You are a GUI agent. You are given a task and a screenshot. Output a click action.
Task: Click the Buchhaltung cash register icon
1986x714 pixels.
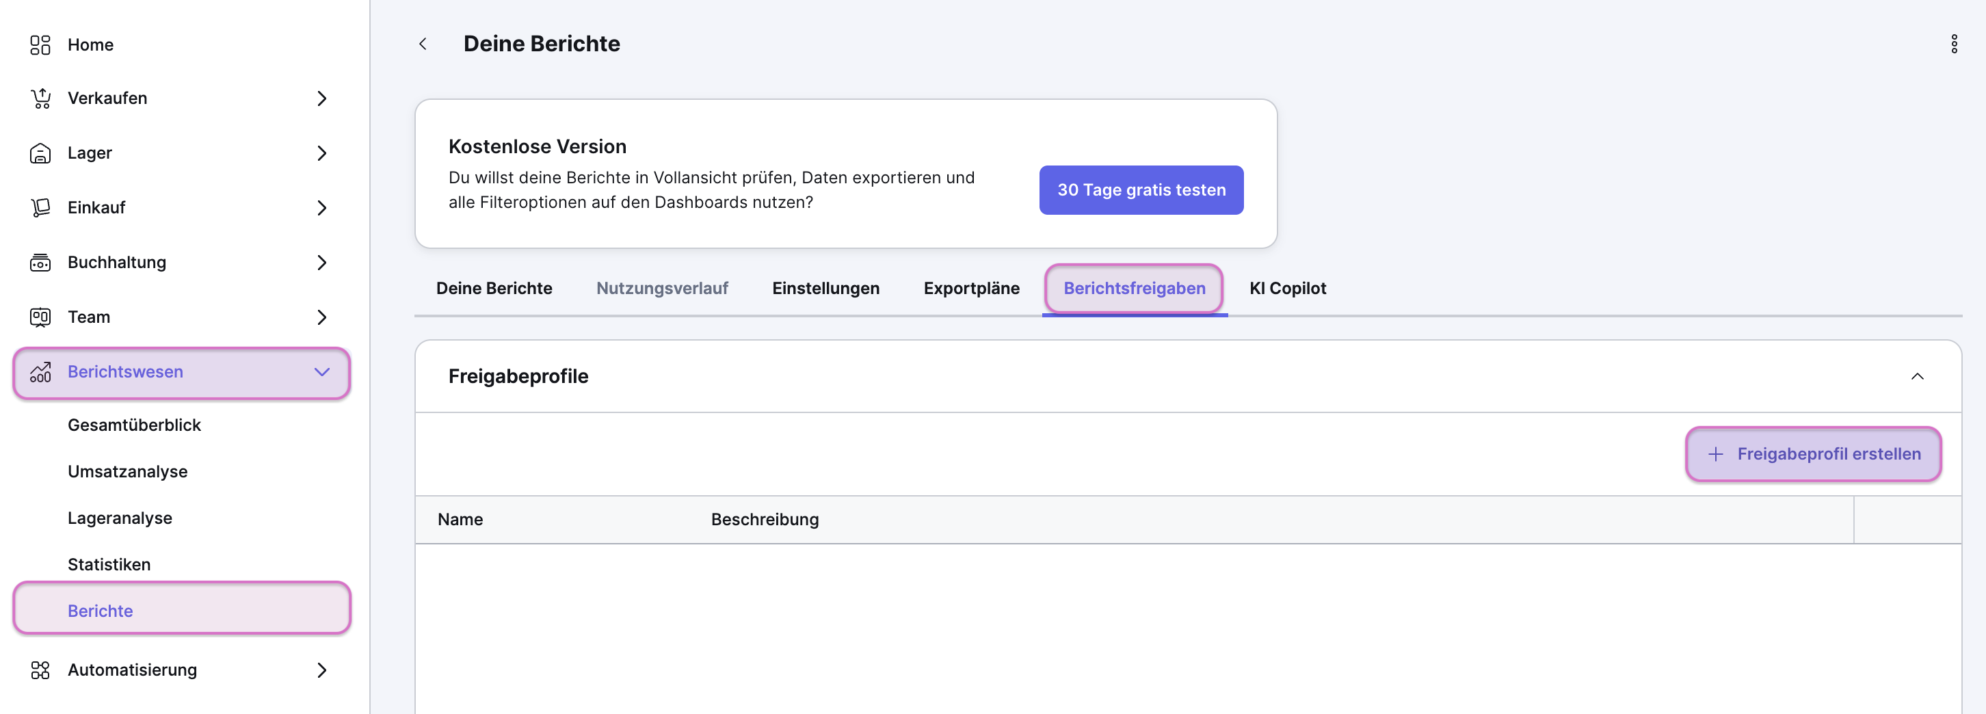click(x=40, y=263)
